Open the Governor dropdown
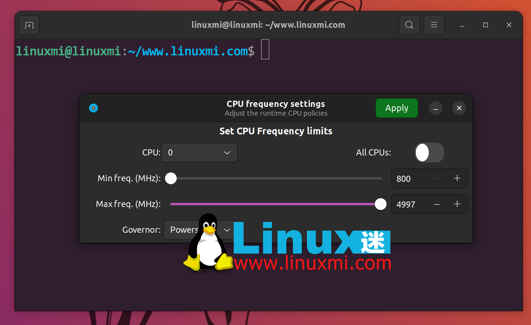 pyautogui.click(x=200, y=230)
